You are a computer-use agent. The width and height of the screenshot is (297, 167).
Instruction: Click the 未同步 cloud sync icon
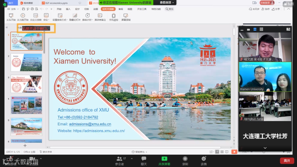coord(254,9)
